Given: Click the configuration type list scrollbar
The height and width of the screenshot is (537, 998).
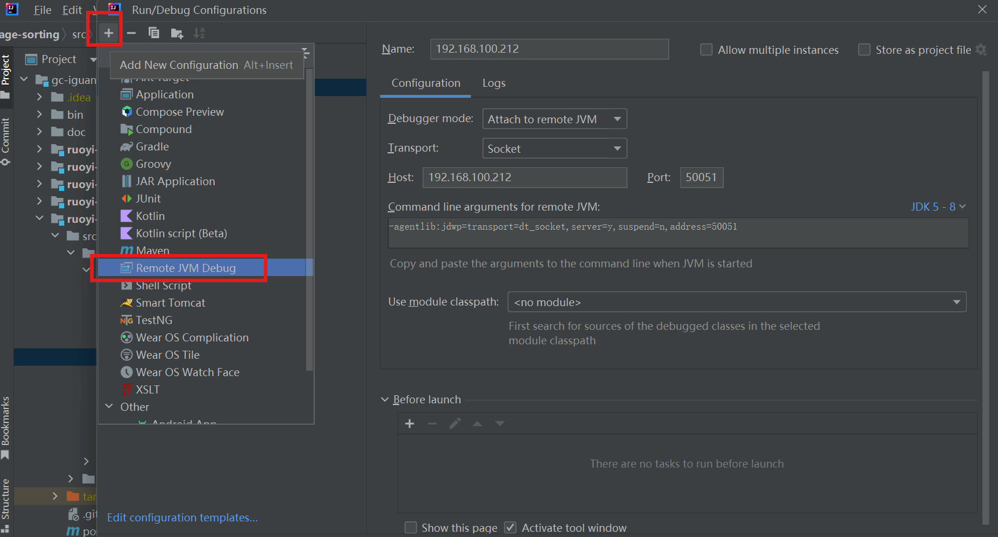Looking at the screenshot, I should [309, 220].
